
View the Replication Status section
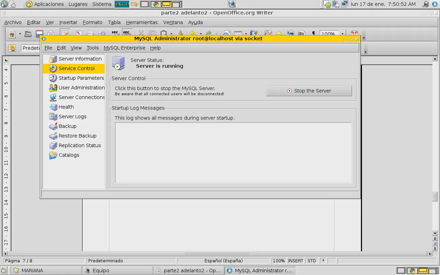(74, 145)
